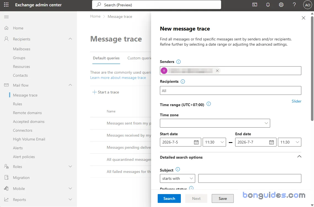Image resolution: width=314 pixels, height=207 pixels.
Task: Click the Mail flow envelope icon
Action: 6,85
